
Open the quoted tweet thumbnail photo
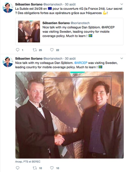point(29,31)
